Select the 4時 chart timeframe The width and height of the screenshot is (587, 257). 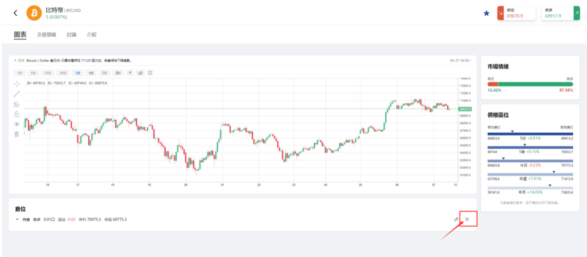[91, 73]
